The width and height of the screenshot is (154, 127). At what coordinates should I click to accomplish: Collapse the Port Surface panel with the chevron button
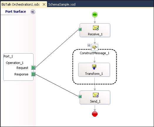33,12
